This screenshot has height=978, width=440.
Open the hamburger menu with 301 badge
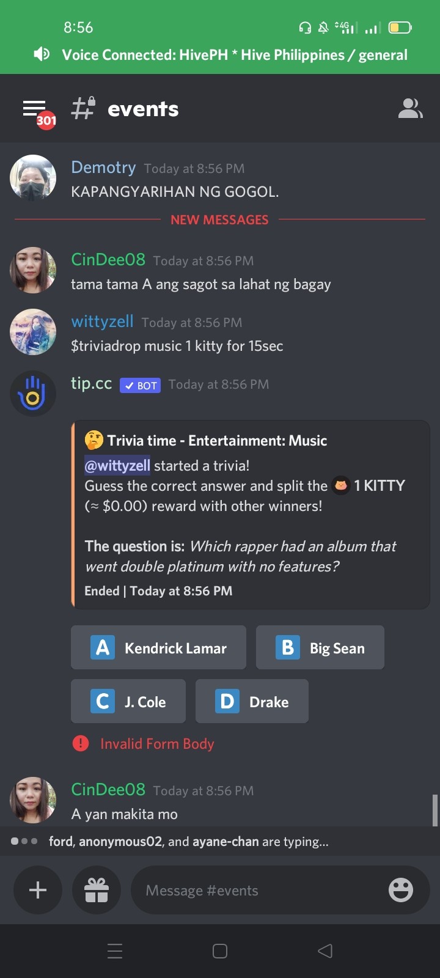coord(38,111)
